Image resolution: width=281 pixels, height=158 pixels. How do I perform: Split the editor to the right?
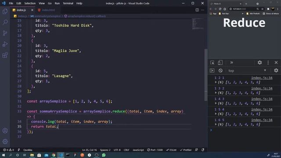point(197,10)
